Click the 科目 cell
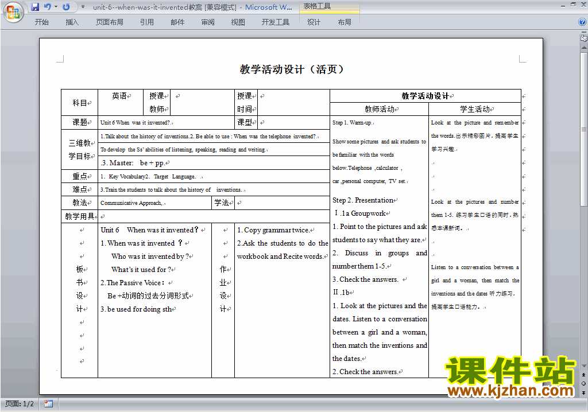This screenshot has width=588, height=412. pos(79,103)
